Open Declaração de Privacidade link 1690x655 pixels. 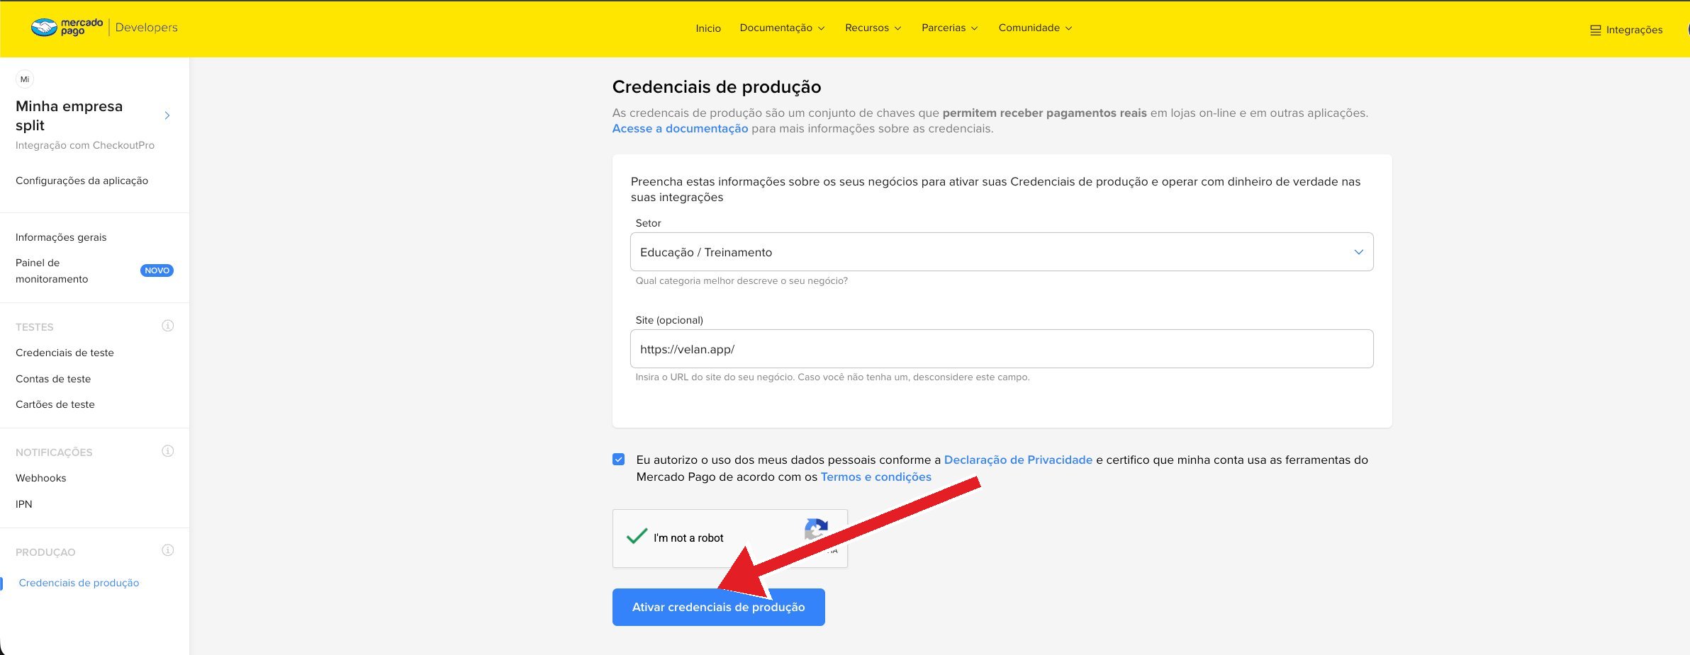point(1018,460)
